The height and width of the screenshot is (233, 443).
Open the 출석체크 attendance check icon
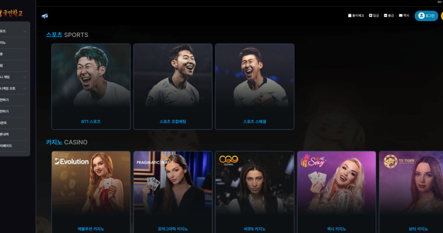click(x=350, y=15)
